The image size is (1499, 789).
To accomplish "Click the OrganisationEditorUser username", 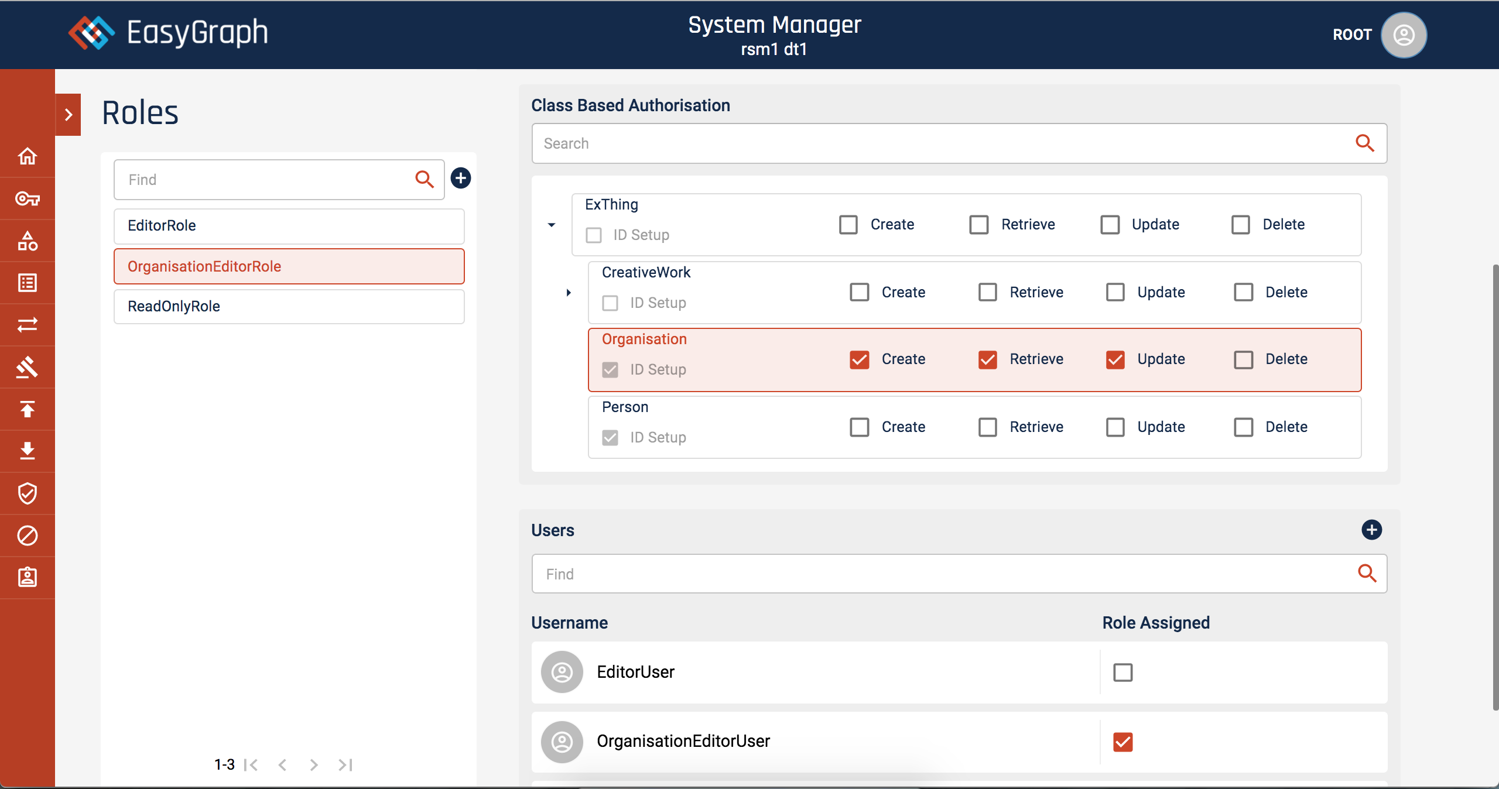I will click(x=683, y=742).
